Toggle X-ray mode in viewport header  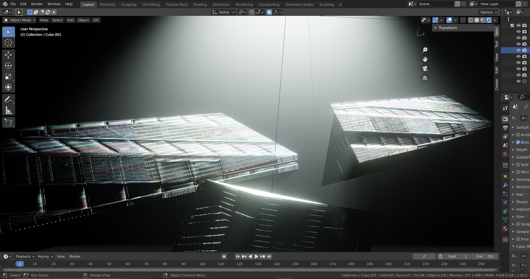(x=463, y=20)
